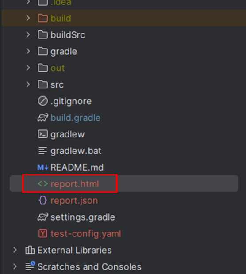Click the gradlew.bat text file icon
246x274 pixels.
coord(42,151)
